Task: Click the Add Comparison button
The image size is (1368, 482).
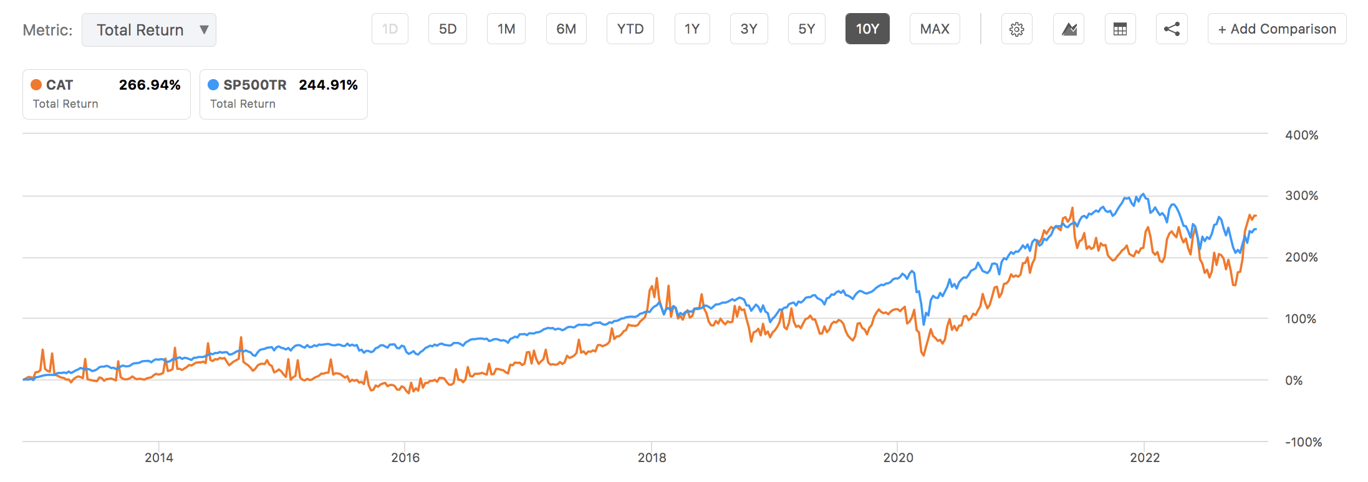Action: [x=1277, y=29]
